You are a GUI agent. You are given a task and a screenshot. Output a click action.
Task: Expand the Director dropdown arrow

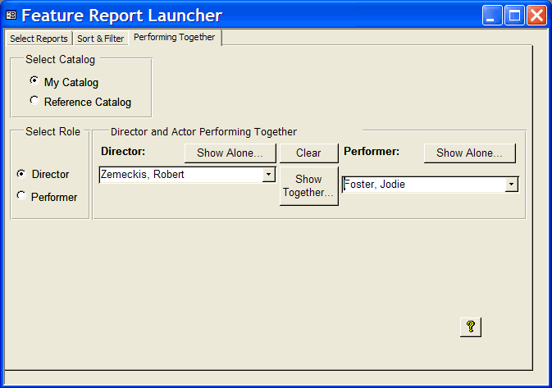[268, 175]
